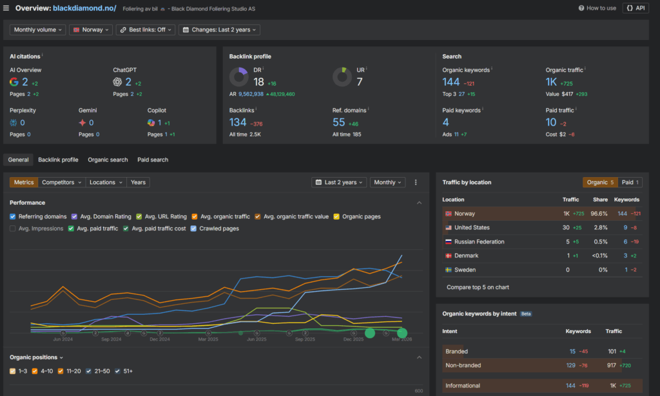The height and width of the screenshot is (396, 660).
Task: Click the Google AI Overview icon
Action: (14, 82)
